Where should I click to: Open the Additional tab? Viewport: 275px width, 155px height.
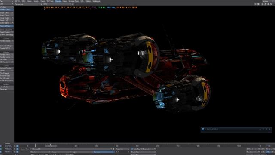tap(96, 1)
